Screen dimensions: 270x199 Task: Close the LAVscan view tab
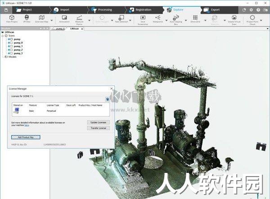(82, 29)
